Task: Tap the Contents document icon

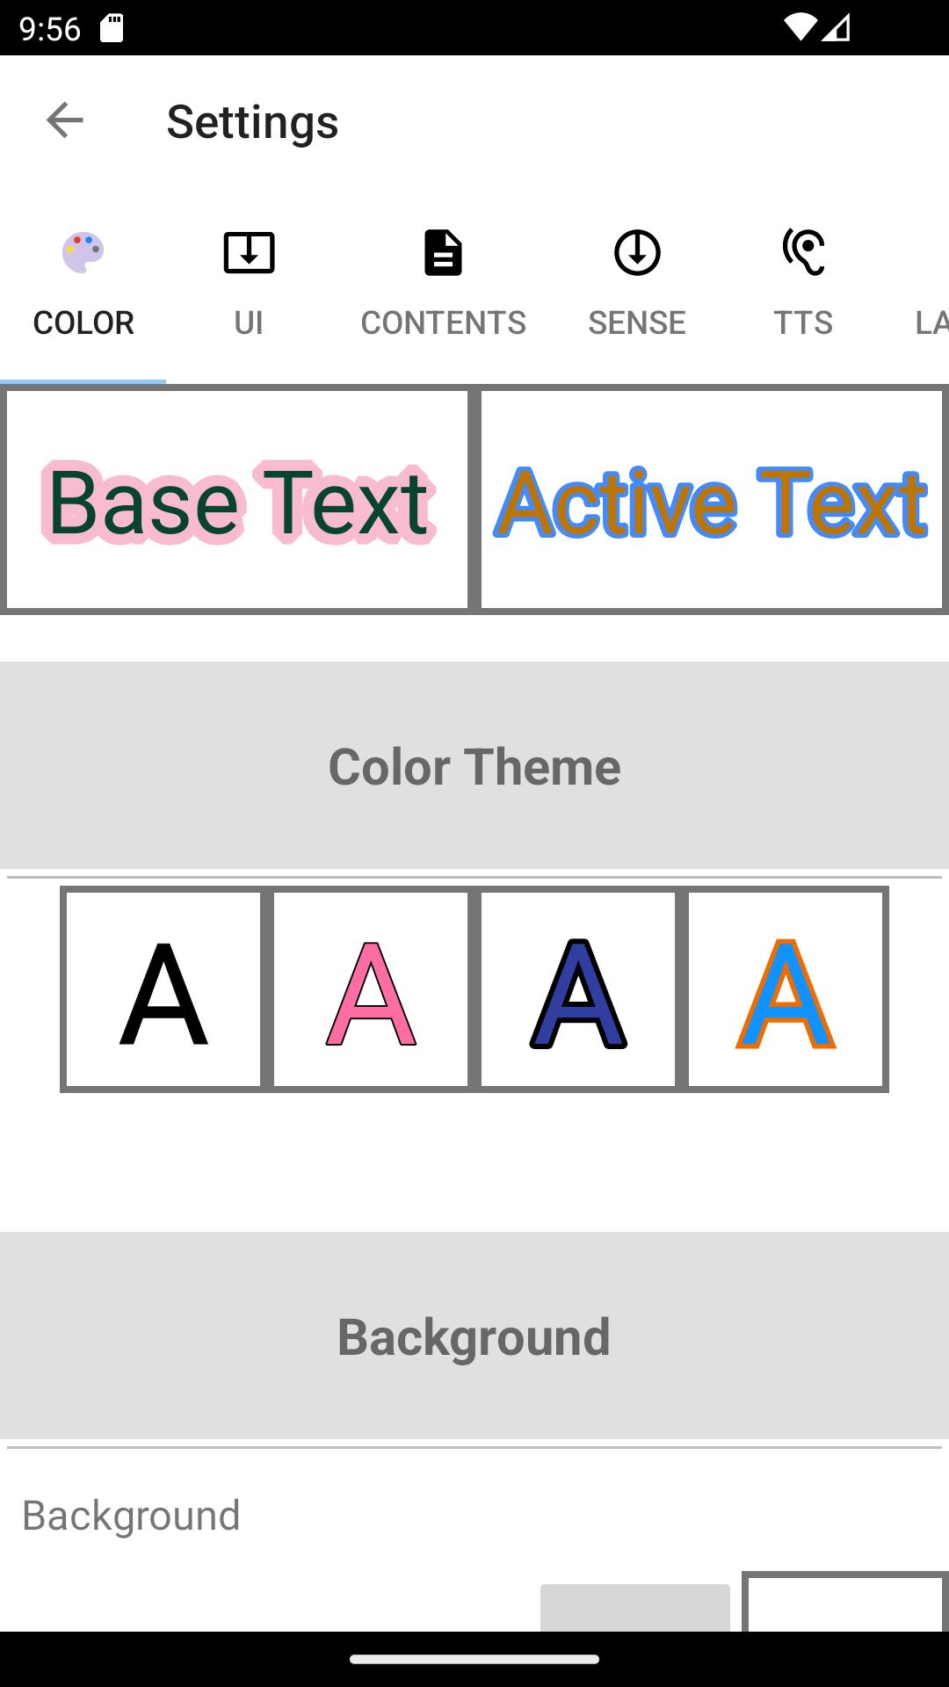Action: 443,252
